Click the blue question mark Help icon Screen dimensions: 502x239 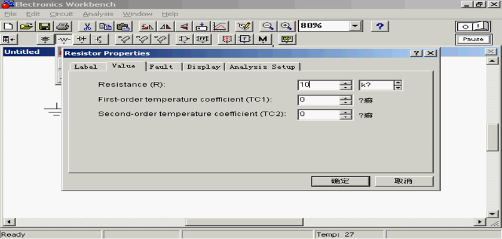click(379, 26)
